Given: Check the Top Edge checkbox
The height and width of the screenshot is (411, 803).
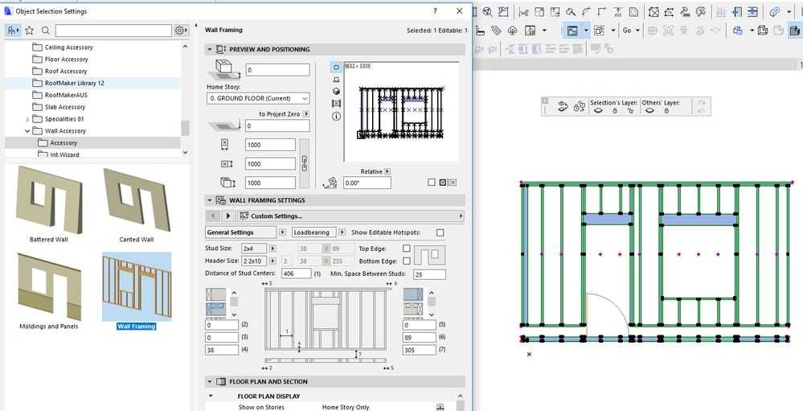Looking at the screenshot, I should 407,249.
